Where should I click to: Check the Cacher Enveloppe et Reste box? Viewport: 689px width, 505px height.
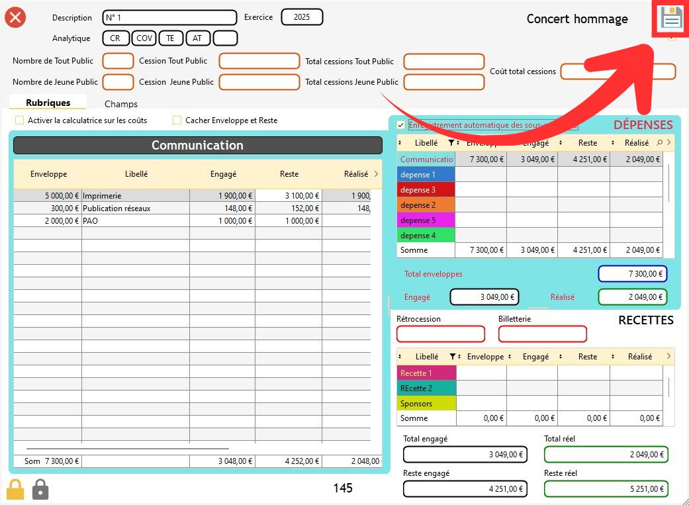pos(177,120)
